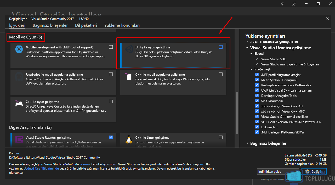The image size is (335, 185).
Task: Check Mobile development with .NET workload
Action: click(111, 47)
